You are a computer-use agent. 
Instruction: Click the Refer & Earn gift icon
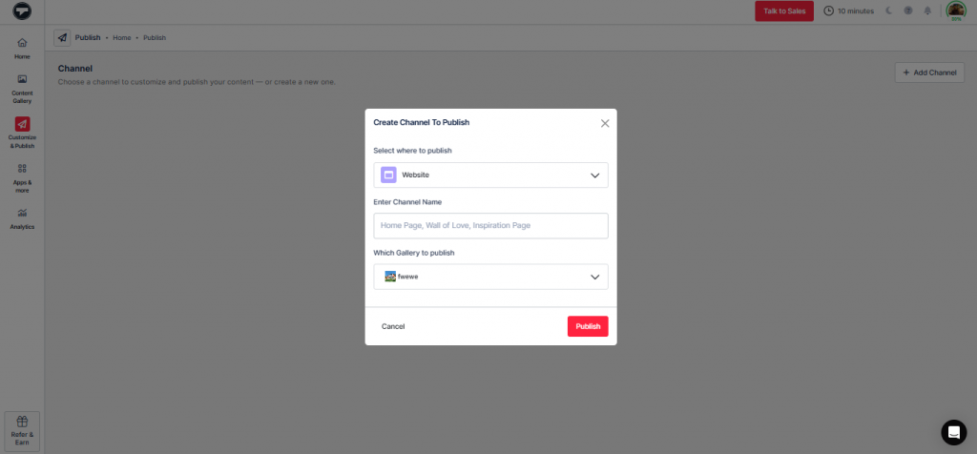[22, 423]
